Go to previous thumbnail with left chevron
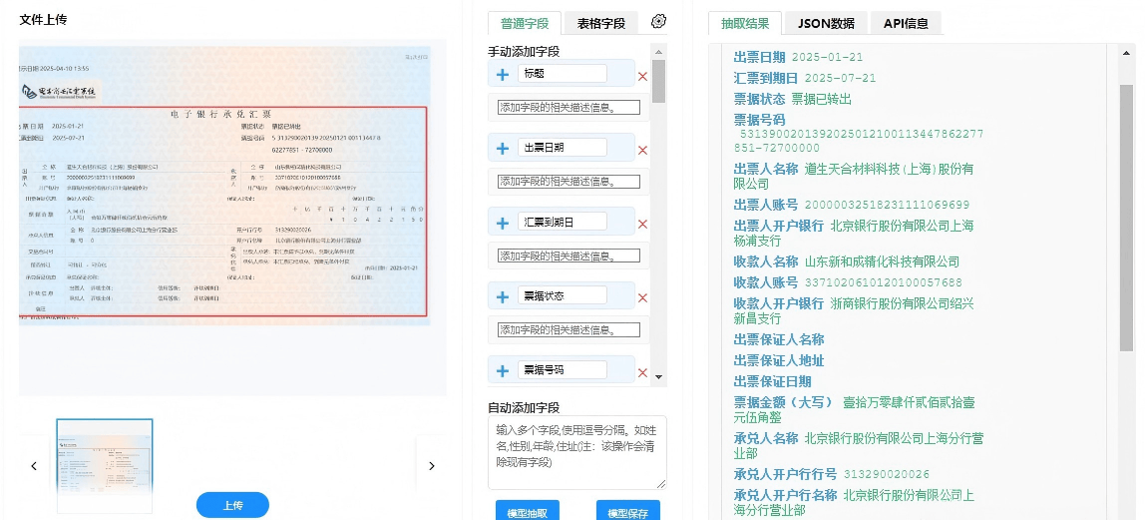 [33, 466]
